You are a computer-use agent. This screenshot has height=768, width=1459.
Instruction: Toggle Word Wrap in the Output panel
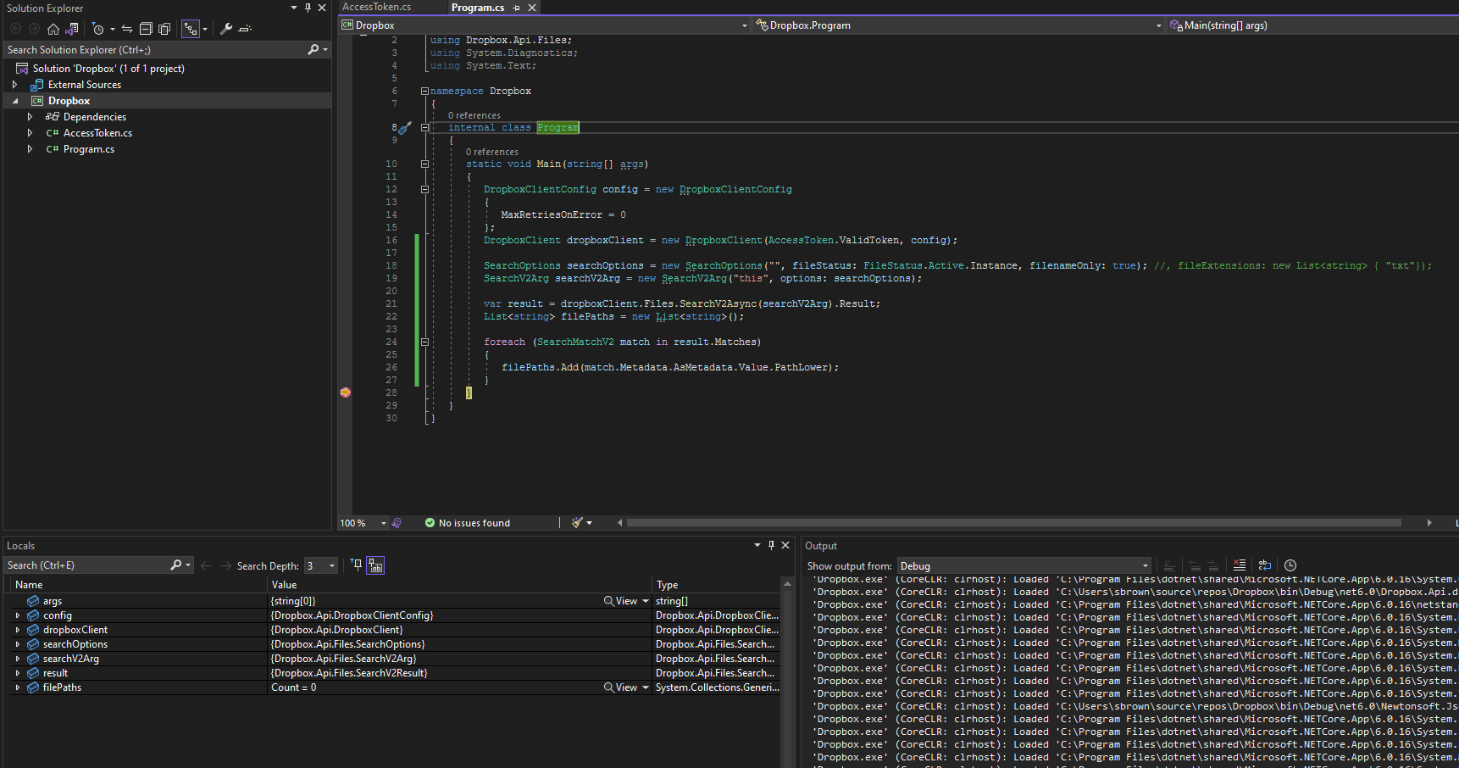coord(1265,565)
